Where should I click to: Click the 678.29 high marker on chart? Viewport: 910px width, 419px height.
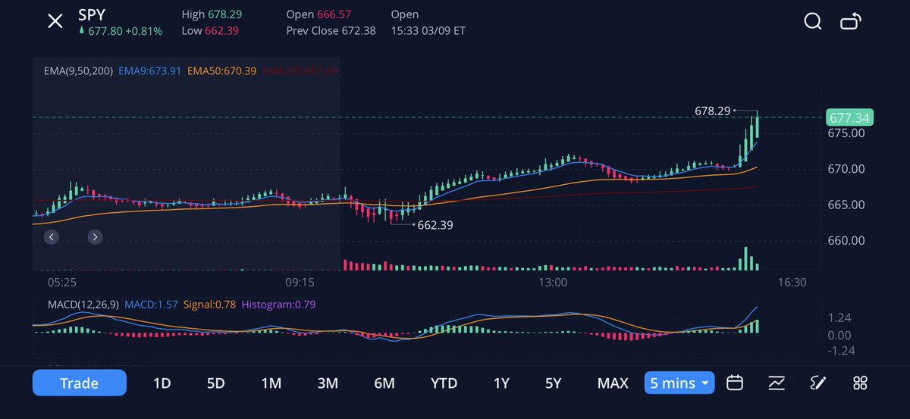712,111
